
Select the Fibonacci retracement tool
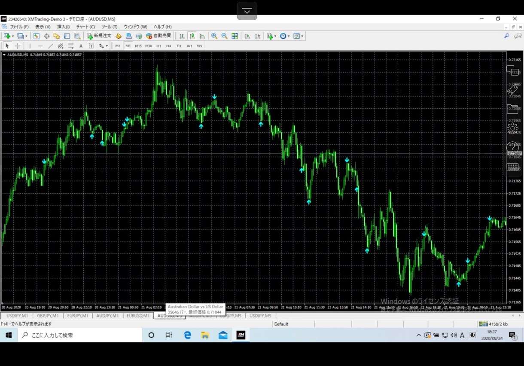[71, 46]
